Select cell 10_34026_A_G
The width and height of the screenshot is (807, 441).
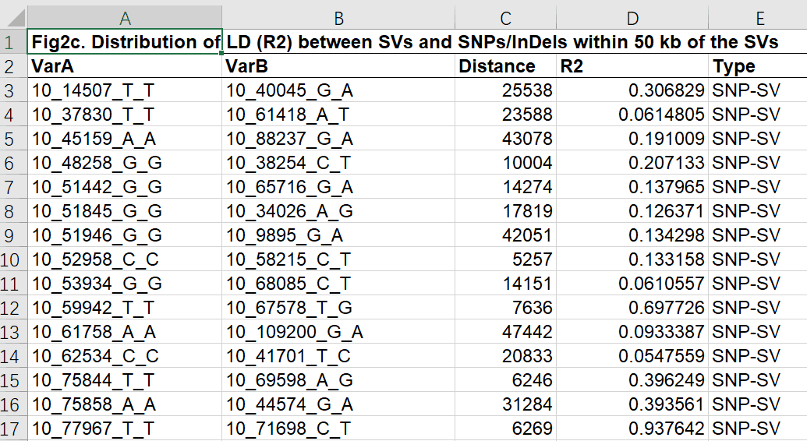(338, 211)
